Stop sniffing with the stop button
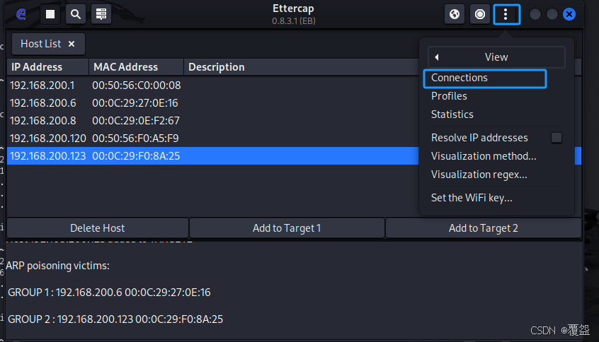Viewport: 599px width, 342px height. tap(50, 15)
